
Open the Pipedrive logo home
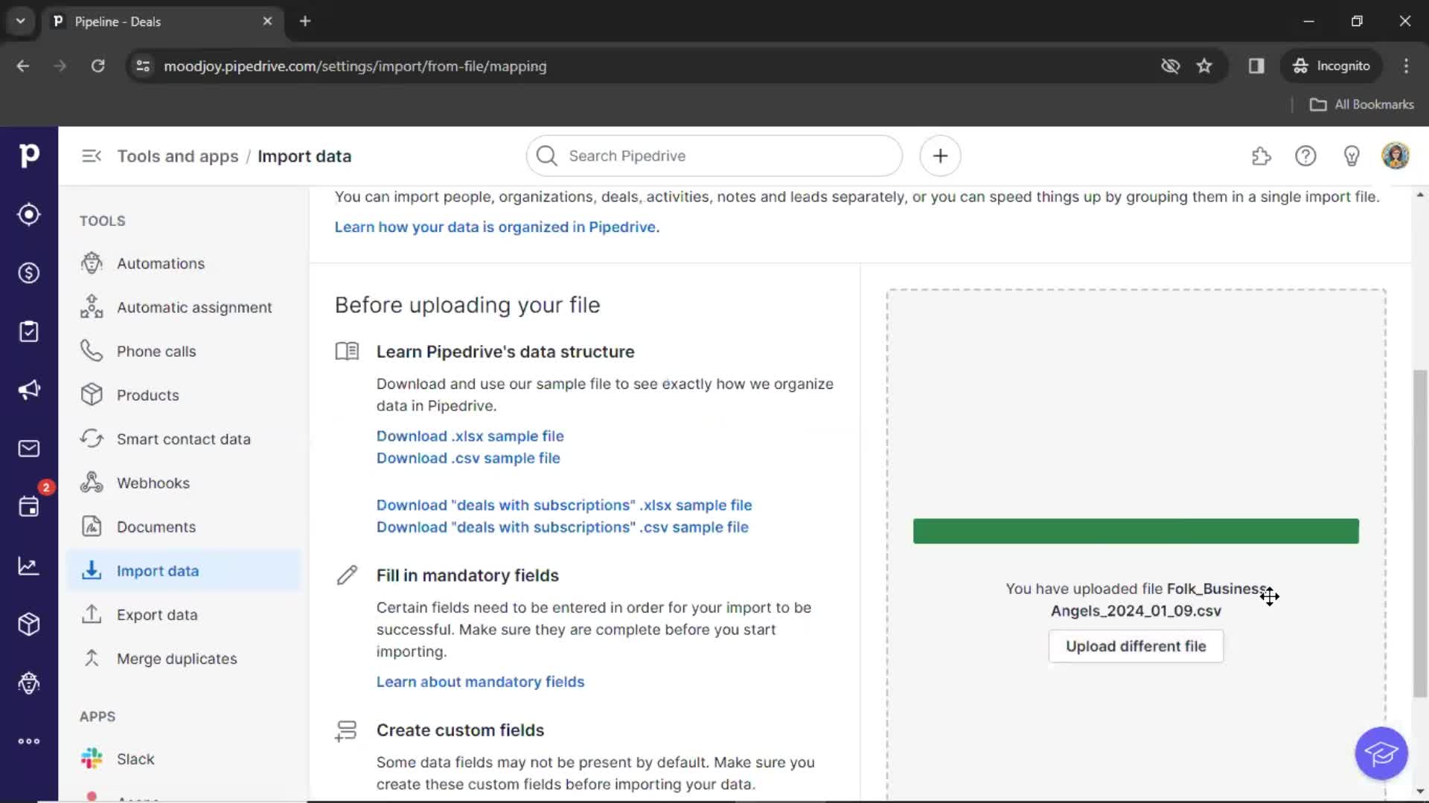pos(29,155)
